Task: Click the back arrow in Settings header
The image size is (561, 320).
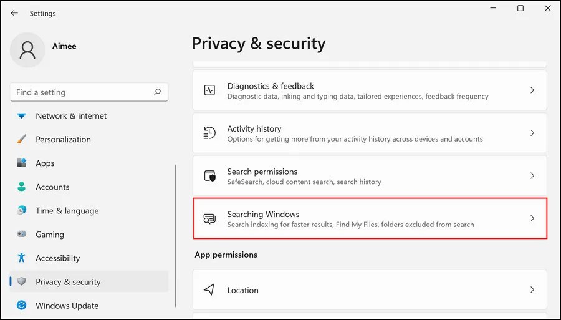Action: click(x=14, y=13)
